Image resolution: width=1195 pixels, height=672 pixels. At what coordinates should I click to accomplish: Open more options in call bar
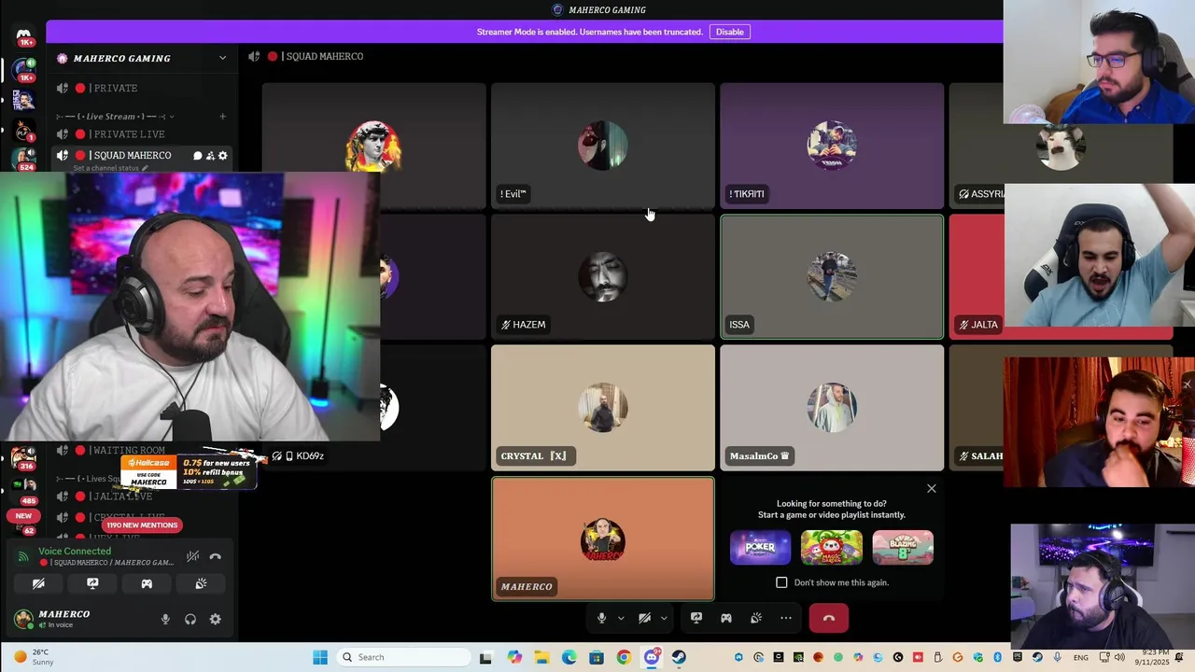pos(786,618)
